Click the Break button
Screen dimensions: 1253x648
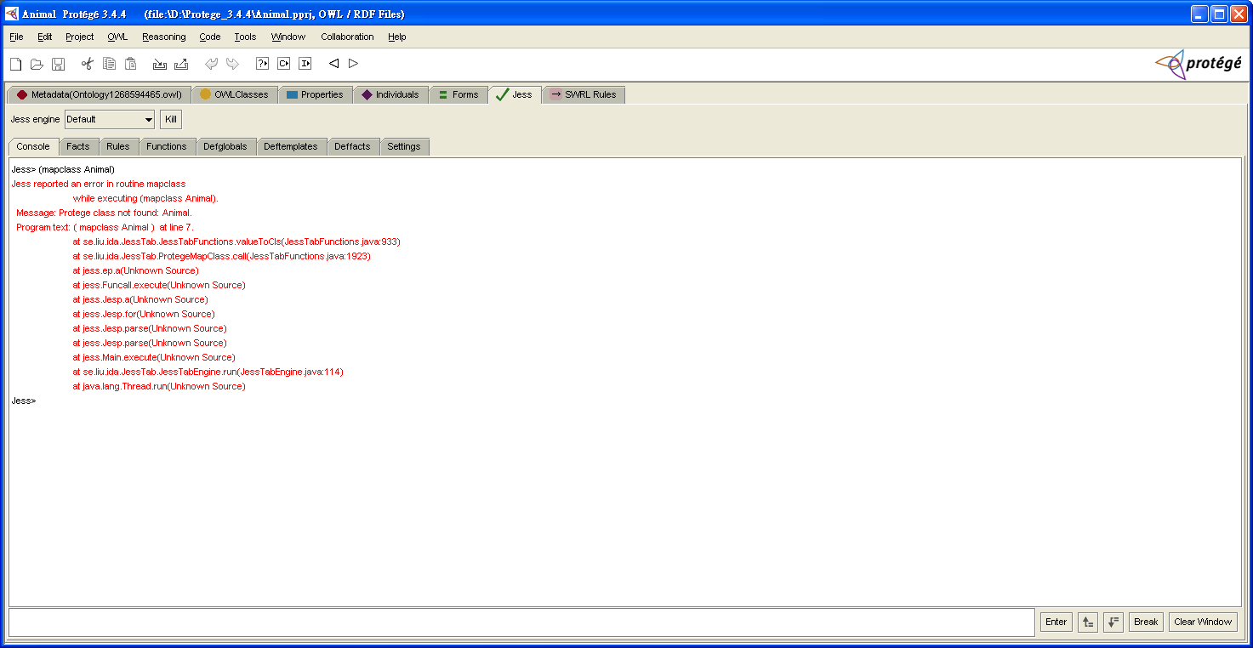[x=1146, y=622]
